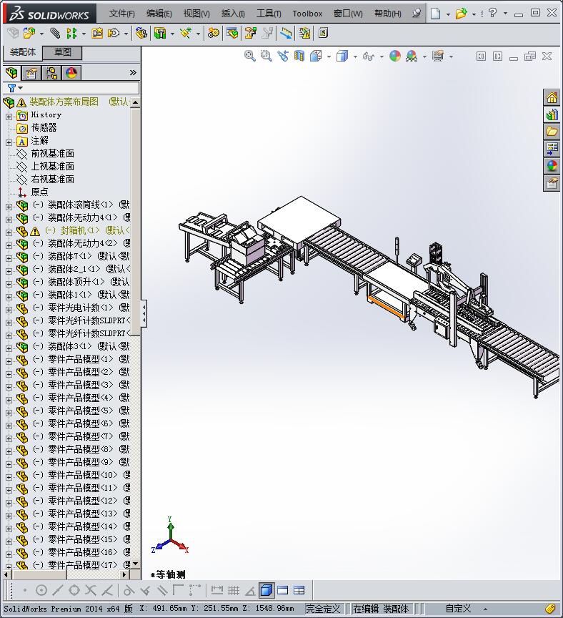Image resolution: width=563 pixels, height=618 pixels.
Task: Open the 文件(F) menu
Action: (121, 14)
